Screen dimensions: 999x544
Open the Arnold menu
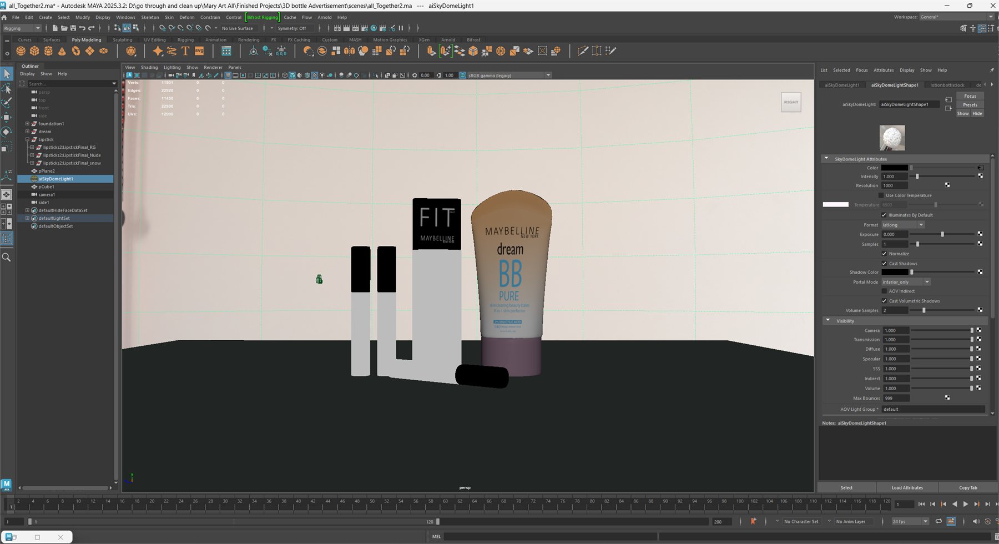(x=325, y=17)
